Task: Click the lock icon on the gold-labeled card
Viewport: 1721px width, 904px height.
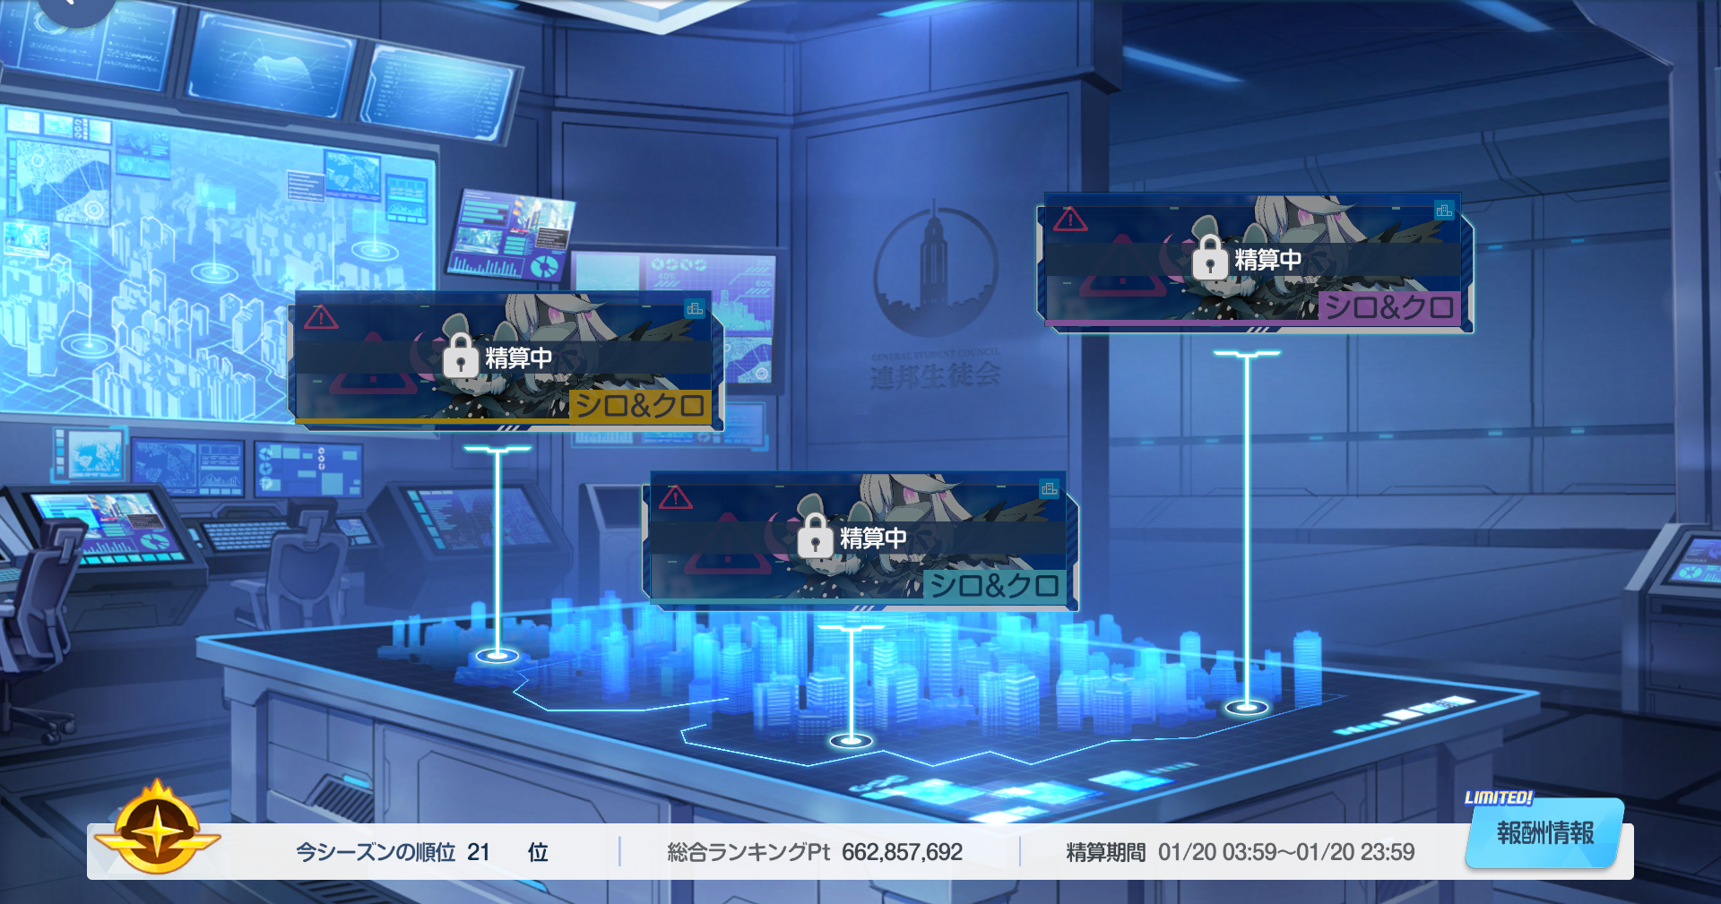Action: coord(460,356)
